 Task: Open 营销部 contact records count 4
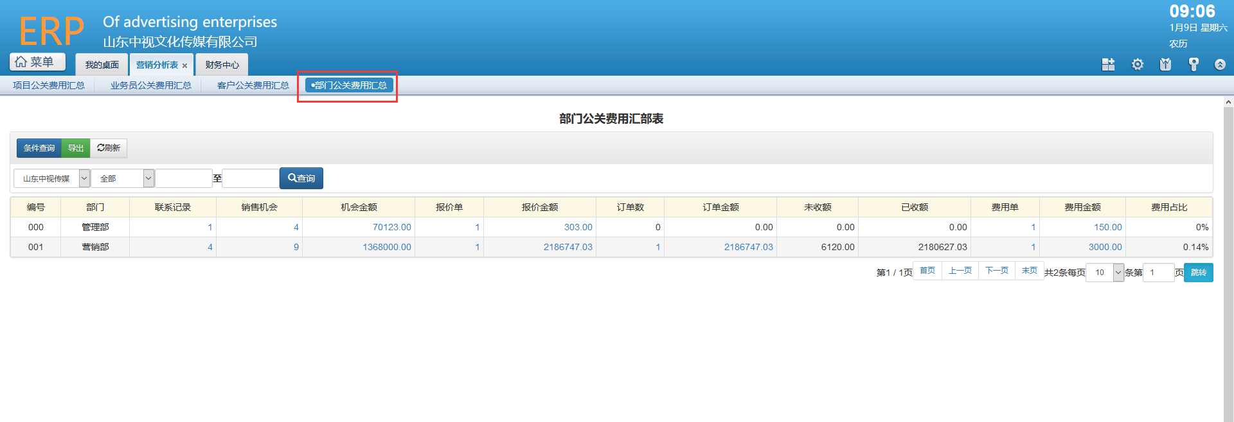point(210,247)
